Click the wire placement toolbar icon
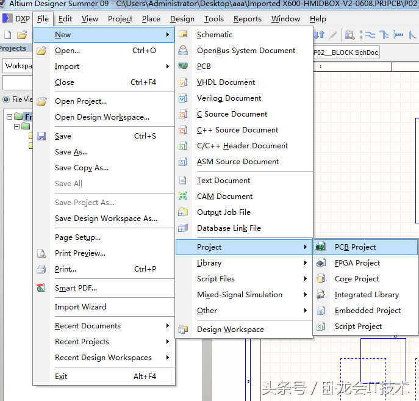Screen dimensions: 419x401 pyautogui.click(x=370, y=35)
